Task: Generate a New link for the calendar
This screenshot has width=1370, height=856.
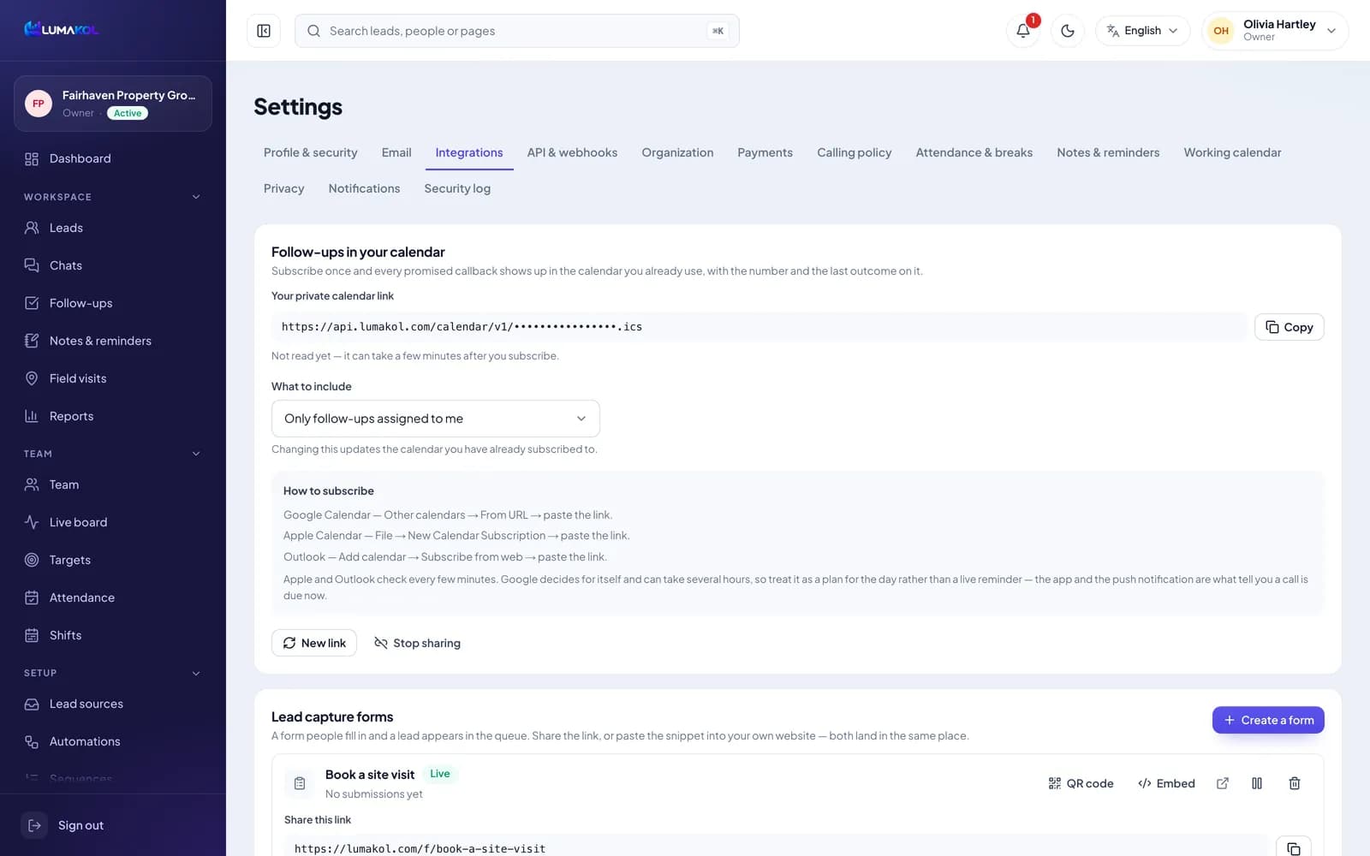Action: pyautogui.click(x=314, y=643)
